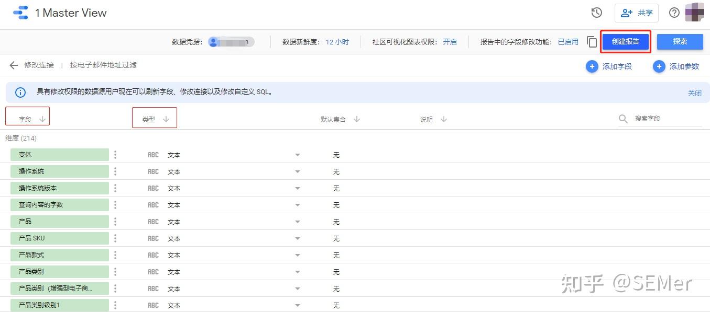Screen dimensions: 710x312
Task: Click the ABC type icon on 操作系统 row
Action: [152, 171]
